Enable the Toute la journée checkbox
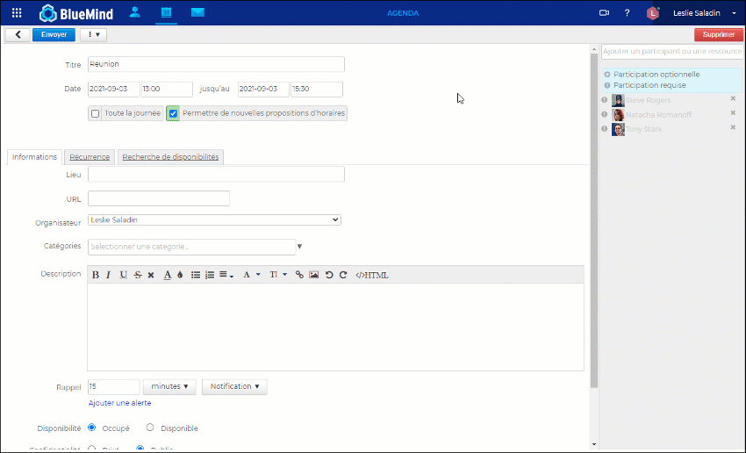Screen dimensions: 746x453 95,113
